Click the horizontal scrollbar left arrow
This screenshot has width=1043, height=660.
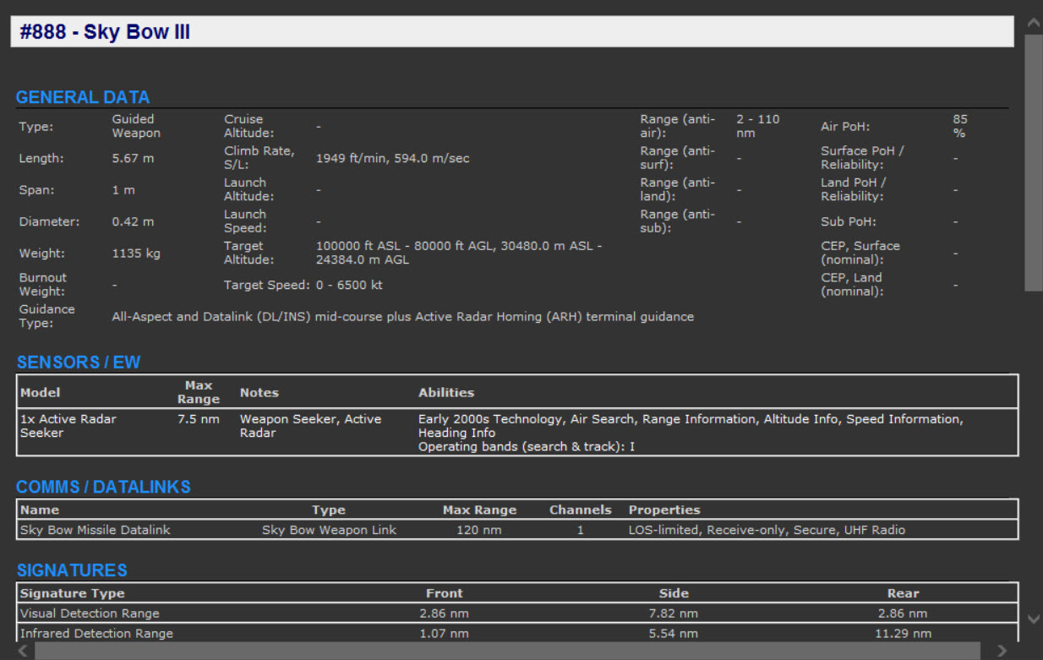24,651
